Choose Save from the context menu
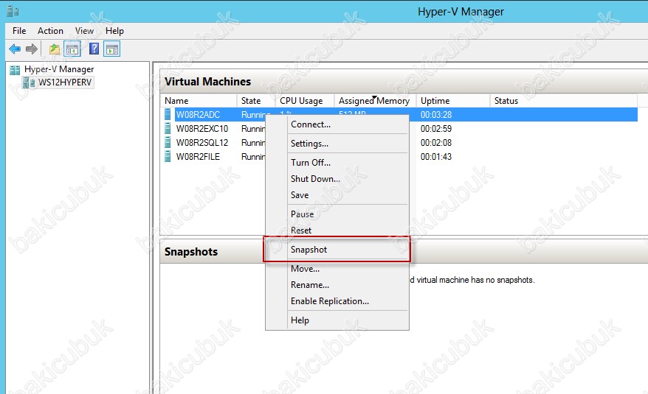The width and height of the screenshot is (648, 394). coord(337,194)
